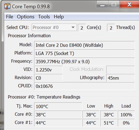
Task: Select the Lithography value 45nm
Action: coord(120,78)
